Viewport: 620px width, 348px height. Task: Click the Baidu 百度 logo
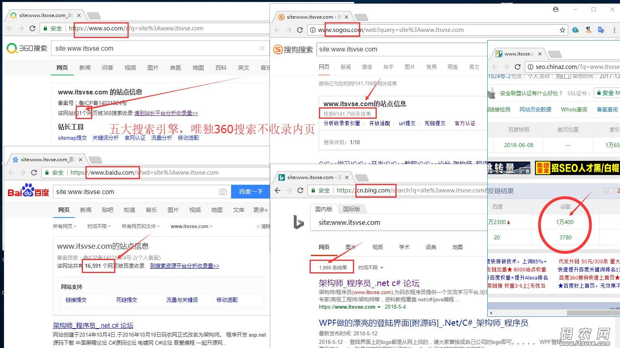[28, 190]
